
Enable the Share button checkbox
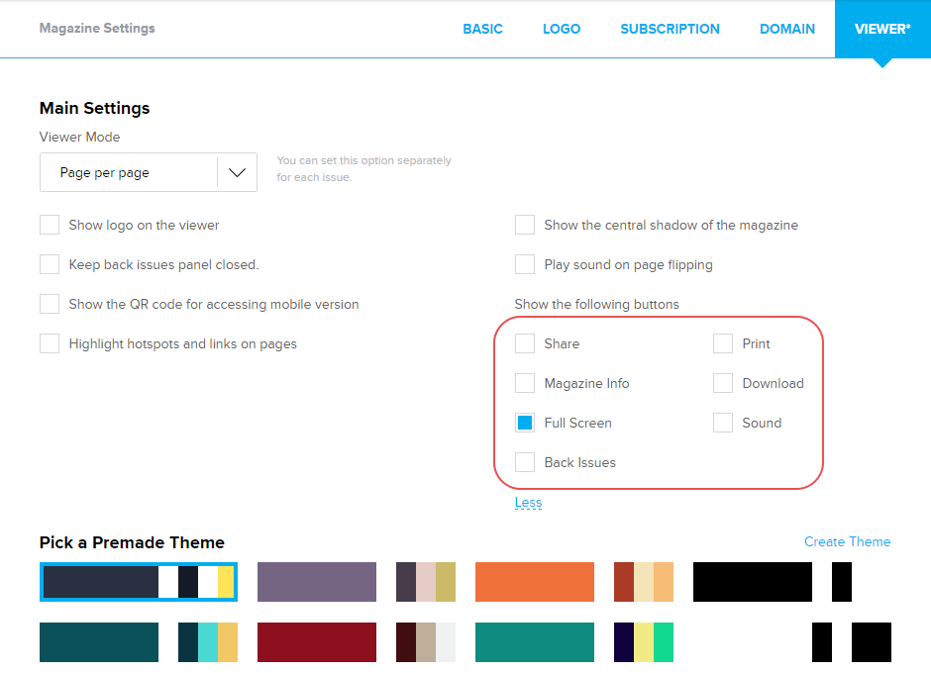525,344
